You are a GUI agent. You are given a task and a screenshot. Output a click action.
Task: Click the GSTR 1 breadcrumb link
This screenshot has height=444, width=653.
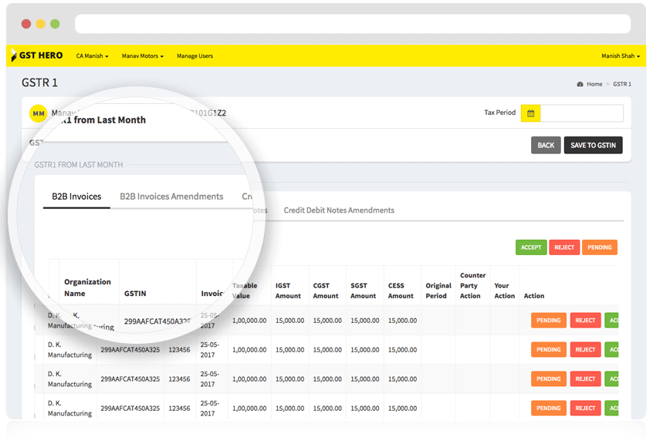pos(622,84)
